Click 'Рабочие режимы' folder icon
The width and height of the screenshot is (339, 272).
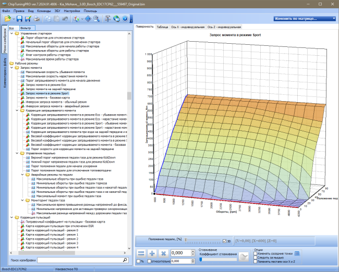click(11, 64)
